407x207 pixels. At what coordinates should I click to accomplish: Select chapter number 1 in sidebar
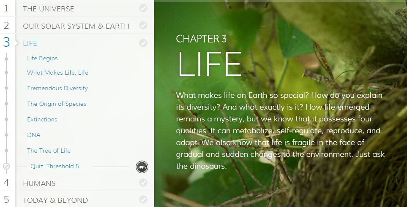tap(6, 8)
